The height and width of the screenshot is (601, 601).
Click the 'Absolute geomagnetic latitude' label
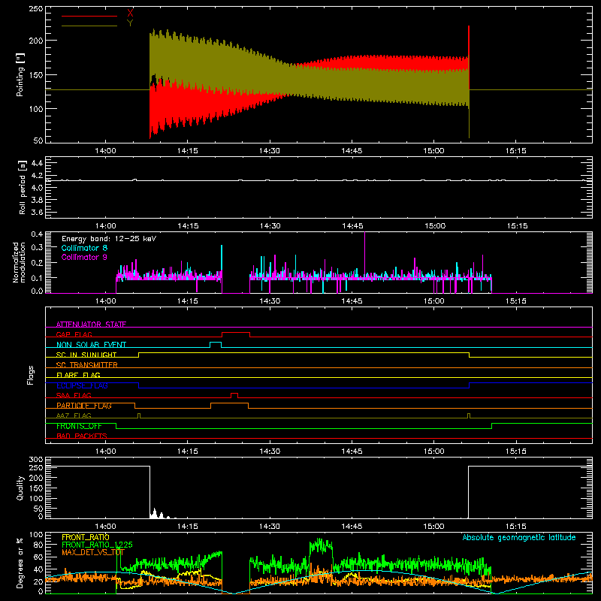click(519, 537)
